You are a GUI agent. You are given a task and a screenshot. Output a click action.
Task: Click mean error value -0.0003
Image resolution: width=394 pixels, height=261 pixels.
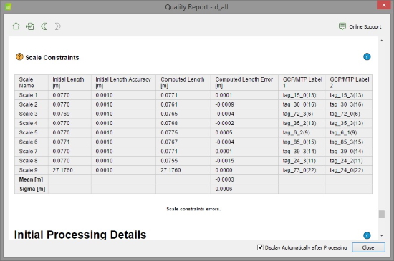[224, 179]
